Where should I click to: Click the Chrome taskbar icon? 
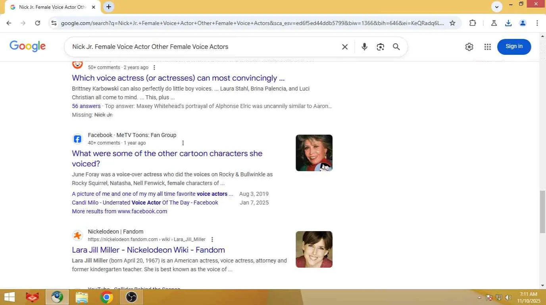tap(106, 297)
